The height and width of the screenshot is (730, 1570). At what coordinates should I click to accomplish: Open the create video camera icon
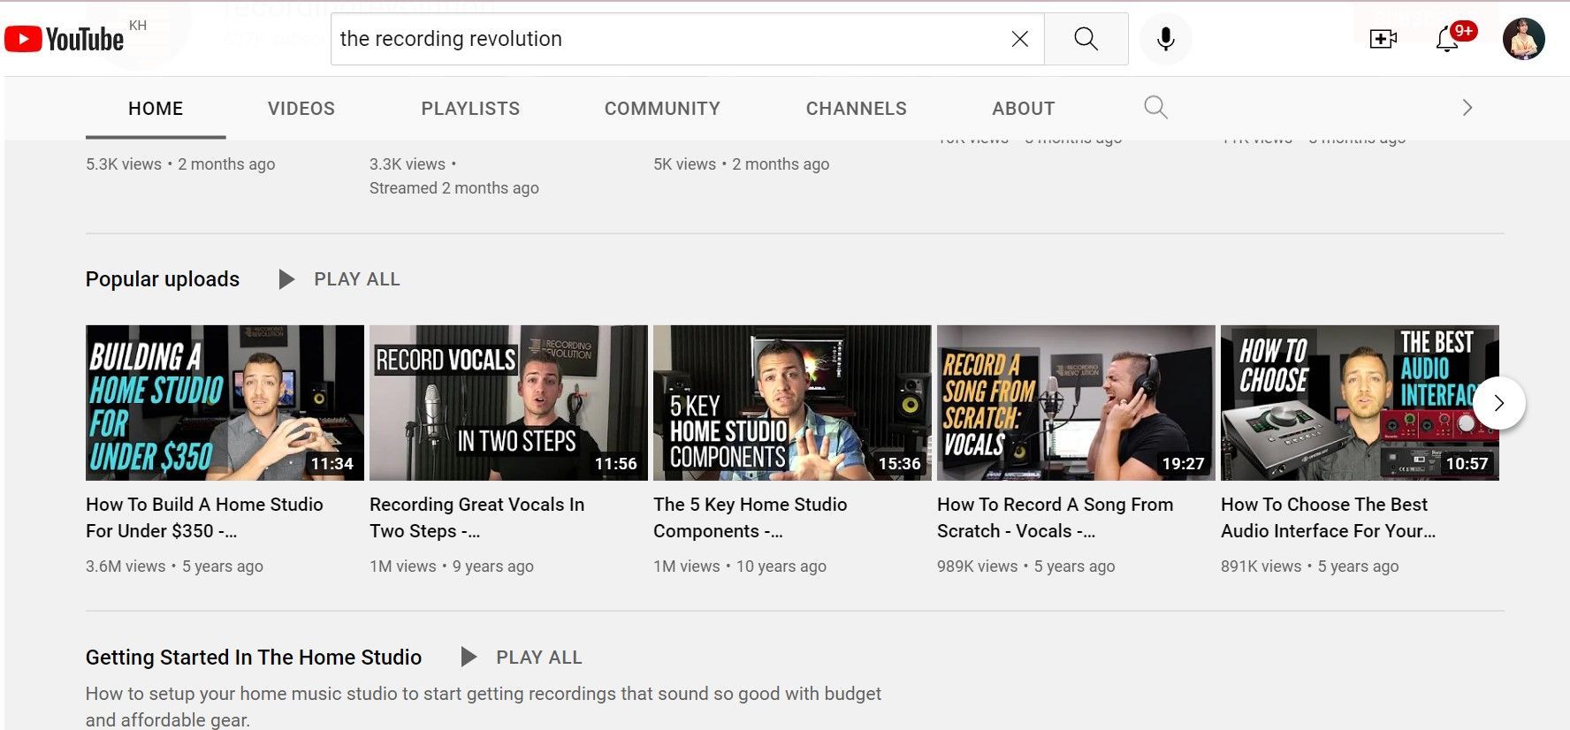1383,39
